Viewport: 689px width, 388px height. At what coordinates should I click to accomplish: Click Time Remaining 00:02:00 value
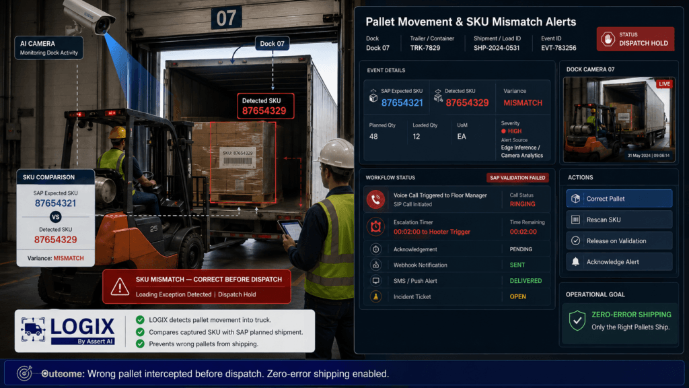(x=523, y=232)
